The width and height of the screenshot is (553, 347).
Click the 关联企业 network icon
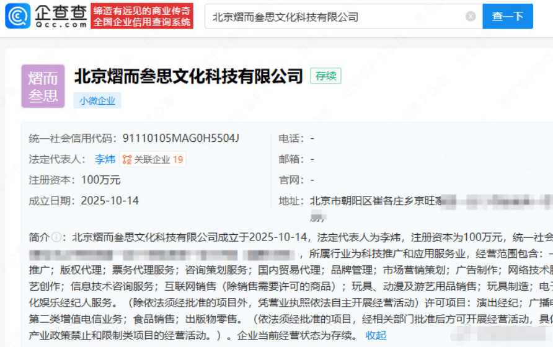127,160
